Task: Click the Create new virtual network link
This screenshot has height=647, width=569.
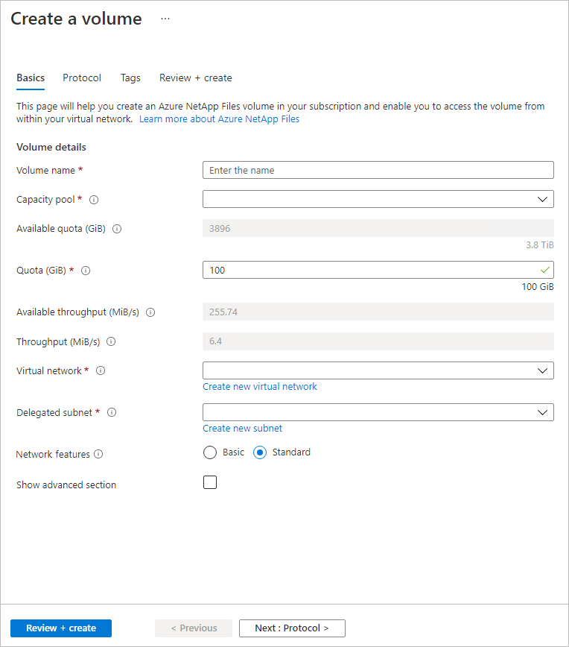Action: (x=259, y=386)
